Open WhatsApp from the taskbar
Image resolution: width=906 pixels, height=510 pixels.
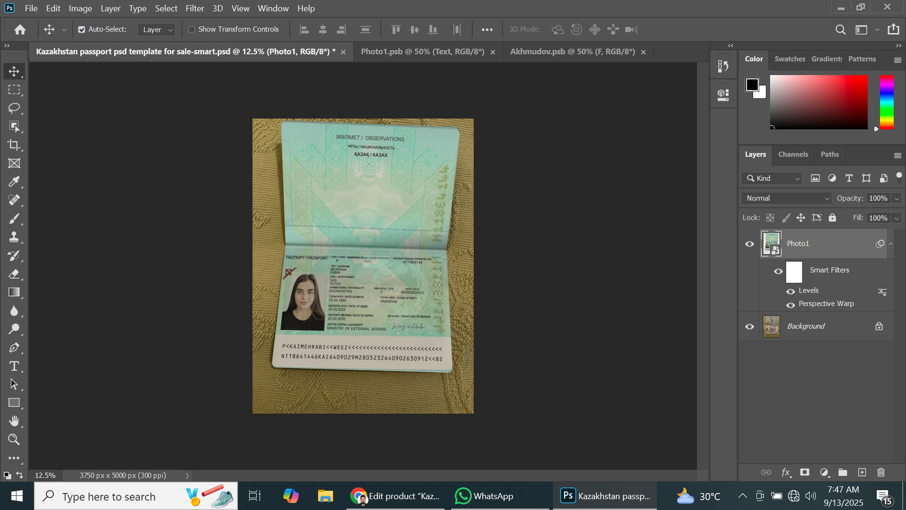pyautogui.click(x=485, y=496)
